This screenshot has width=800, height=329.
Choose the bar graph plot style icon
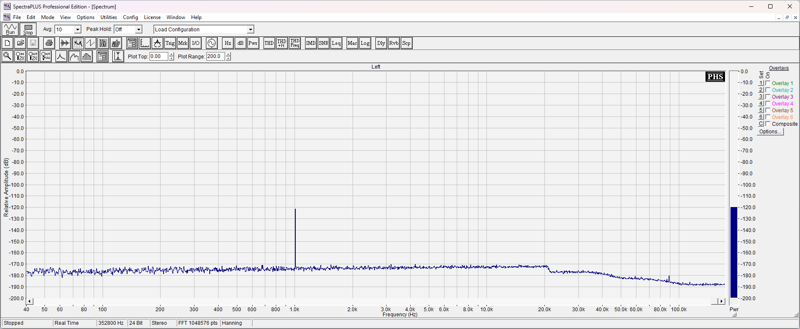point(87,56)
